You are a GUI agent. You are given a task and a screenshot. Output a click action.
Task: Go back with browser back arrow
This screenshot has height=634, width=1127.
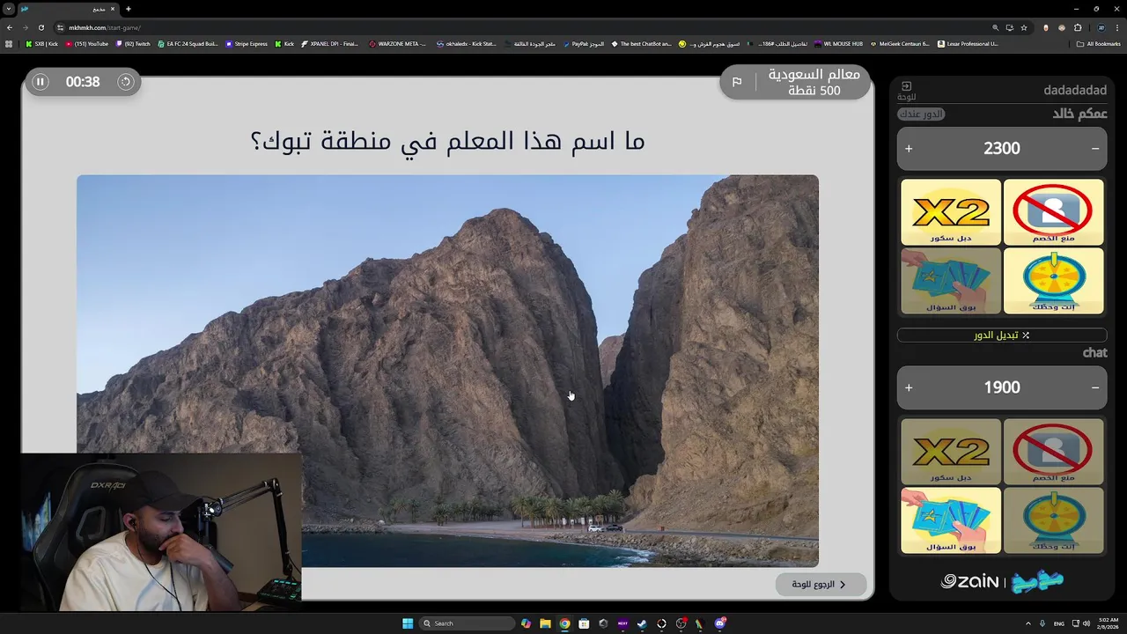10,27
